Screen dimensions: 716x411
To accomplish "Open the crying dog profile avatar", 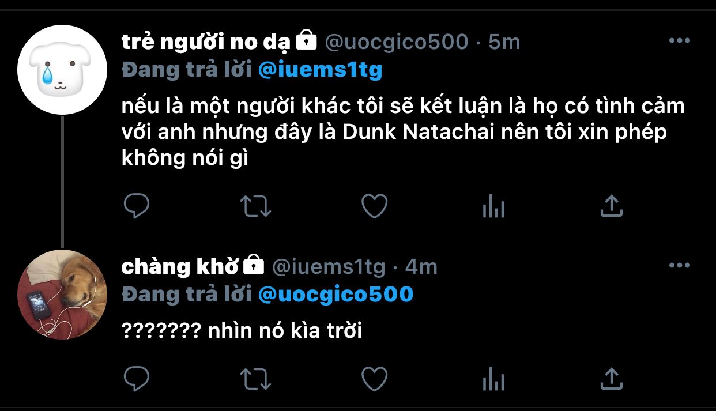I will [x=62, y=70].
